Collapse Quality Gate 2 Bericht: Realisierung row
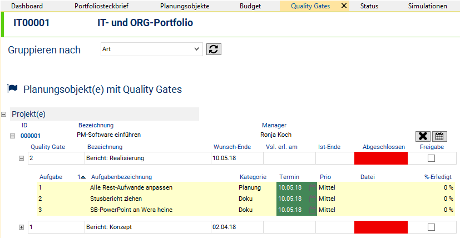 point(22,158)
